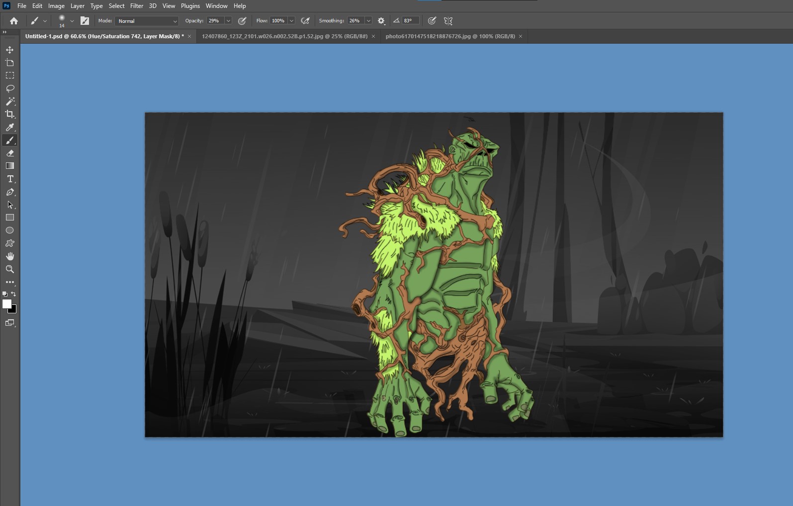
Task: Click the foreground color swatch
Action: coord(6,304)
